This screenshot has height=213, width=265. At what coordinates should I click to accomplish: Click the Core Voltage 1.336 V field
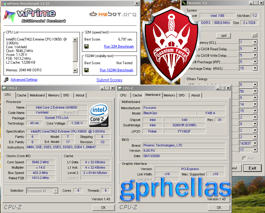[x=77, y=123]
